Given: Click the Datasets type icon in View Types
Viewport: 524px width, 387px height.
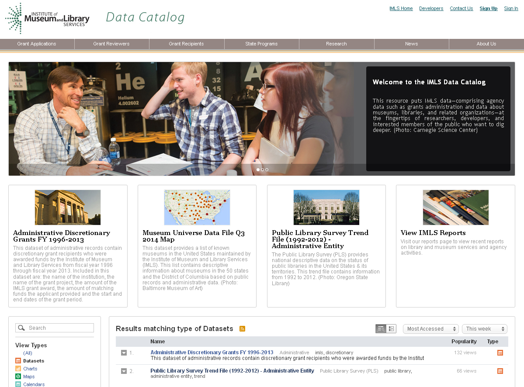Looking at the screenshot, I should pos(18,361).
